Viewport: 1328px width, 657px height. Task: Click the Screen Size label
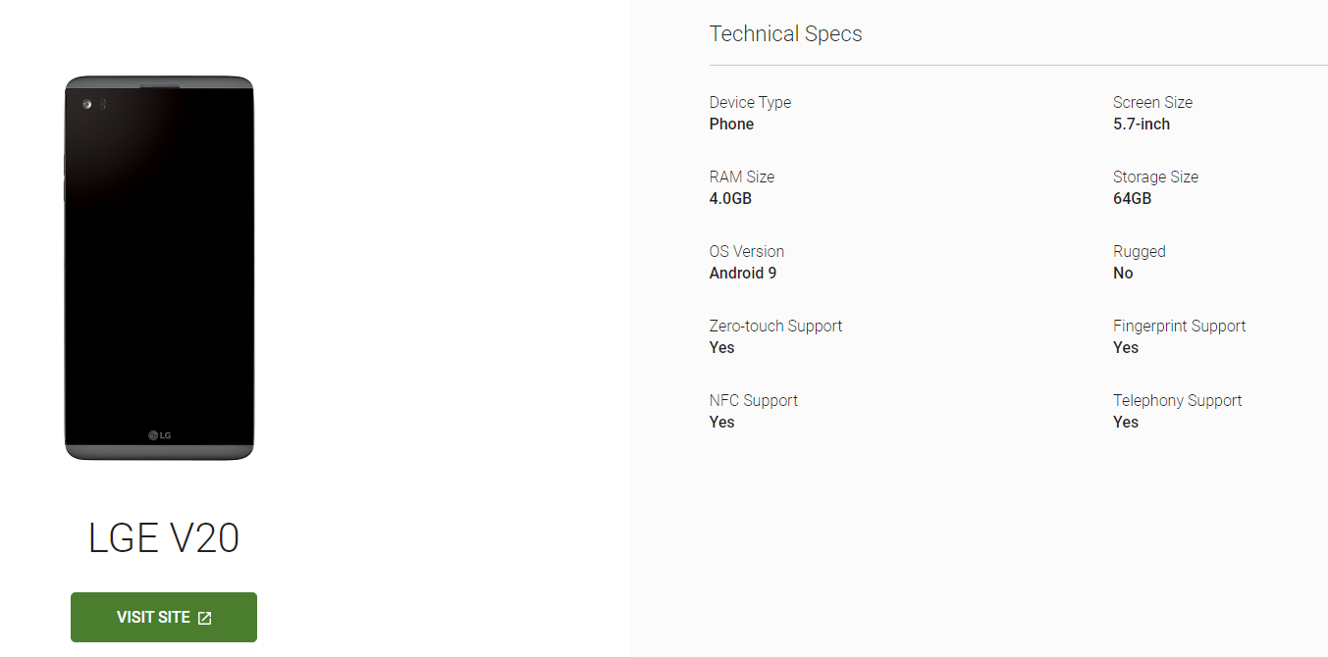pyautogui.click(x=1152, y=102)
